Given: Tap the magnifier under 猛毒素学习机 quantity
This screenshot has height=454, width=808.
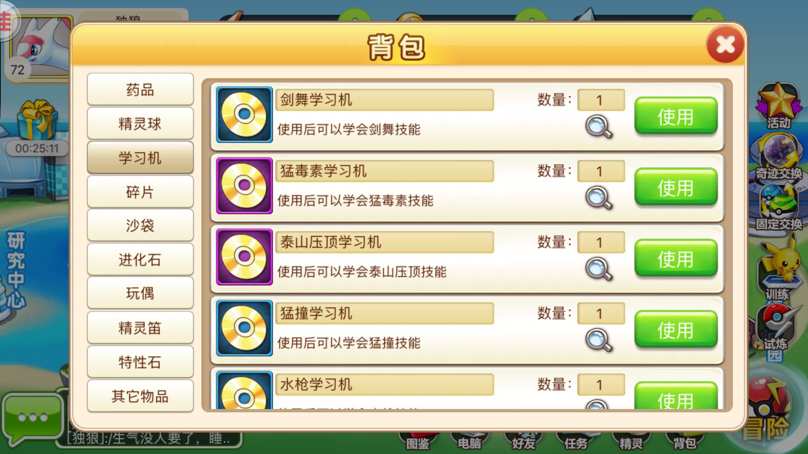Looking at the screenshot, I should click(599, 198).
